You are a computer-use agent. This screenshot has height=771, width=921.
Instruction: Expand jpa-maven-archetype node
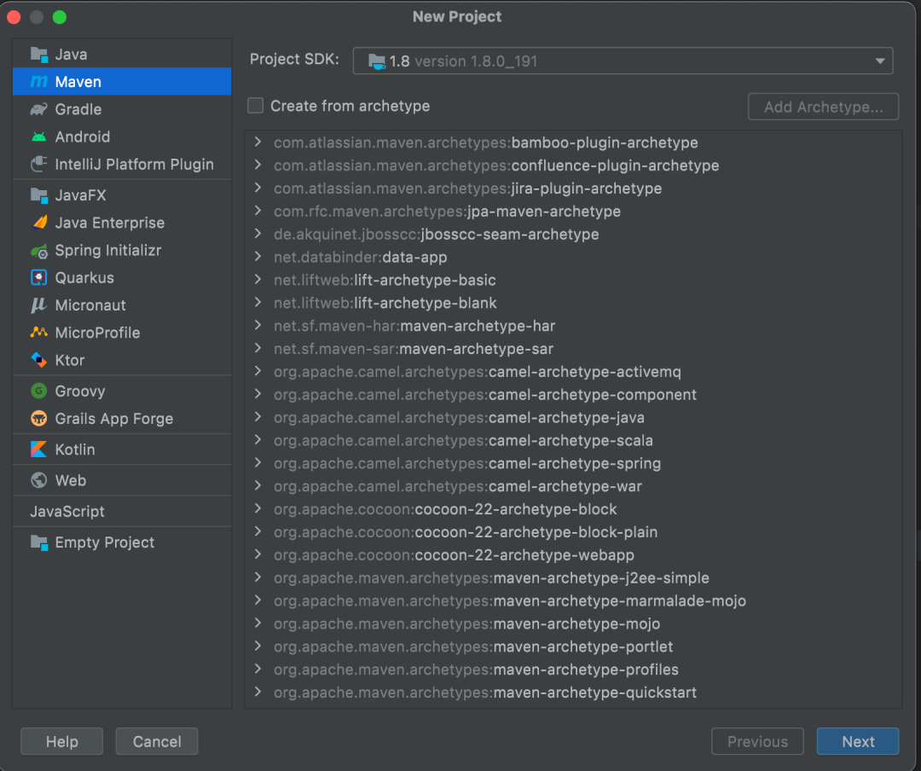[258, 211]
